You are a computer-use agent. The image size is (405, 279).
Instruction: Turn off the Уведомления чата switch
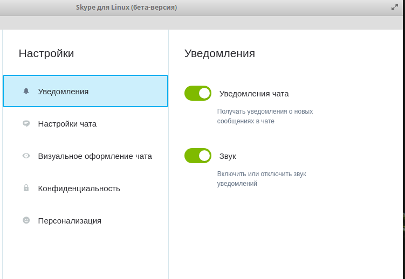pyautogui.click(x=198, y=93)
